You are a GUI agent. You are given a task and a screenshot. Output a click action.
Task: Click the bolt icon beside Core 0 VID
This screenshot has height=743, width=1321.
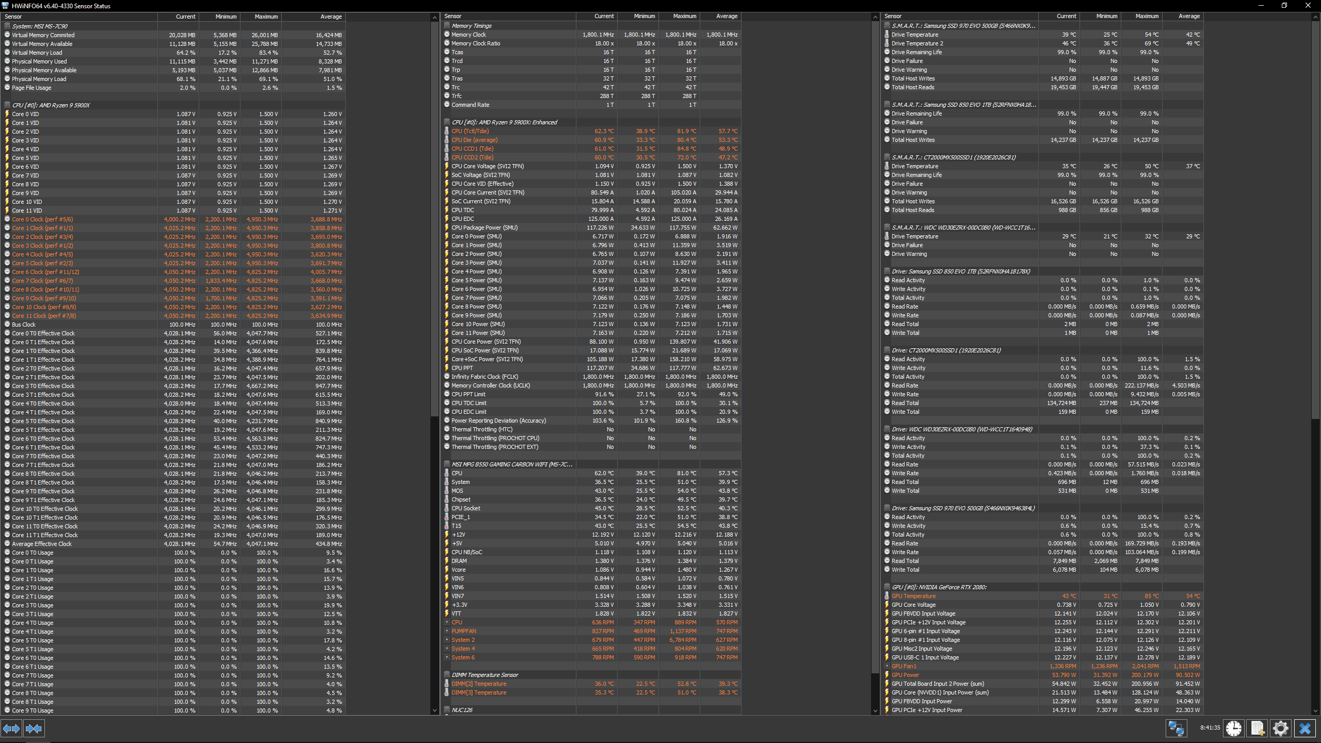[x=7, y=114]
